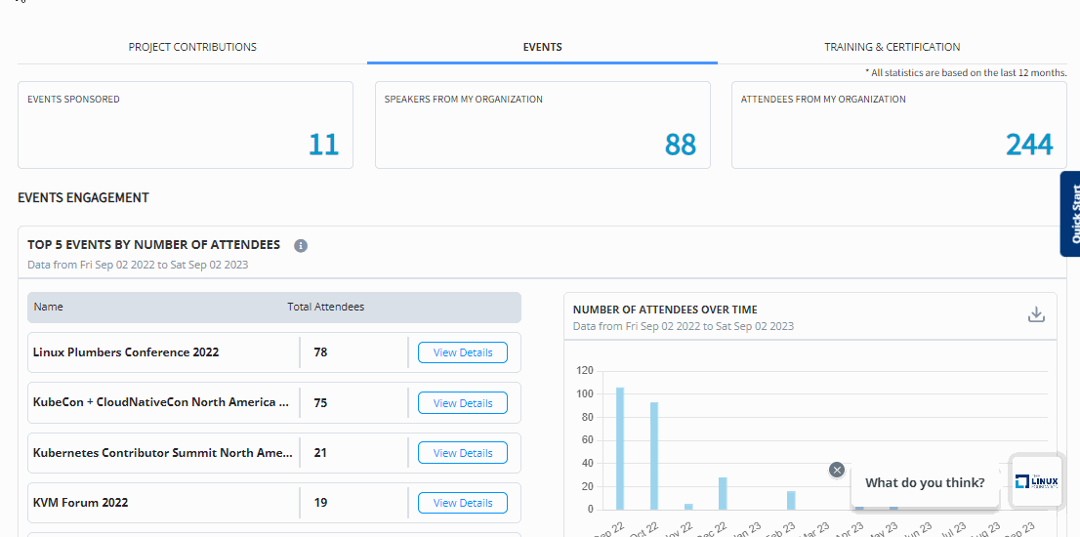Open the Quick Start side panel
Screen dimensions: 1080x537
(1070, 214)
